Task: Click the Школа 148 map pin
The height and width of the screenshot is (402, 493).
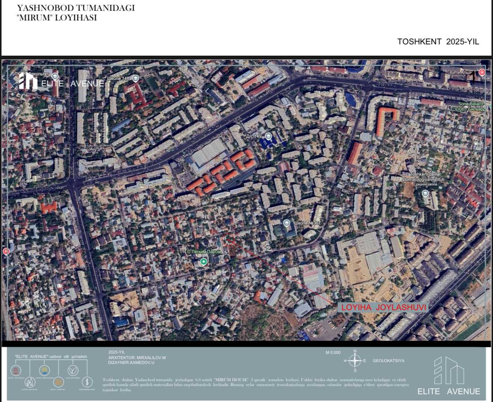Action: coord(136,78)
